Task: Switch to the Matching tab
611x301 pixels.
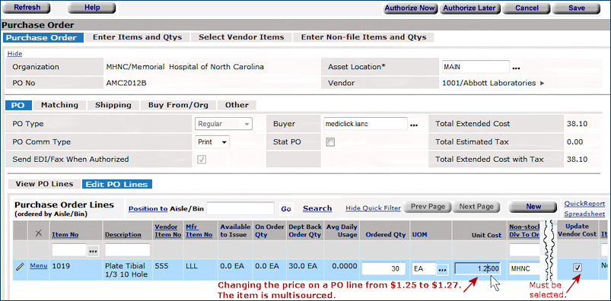Action: 59,105
